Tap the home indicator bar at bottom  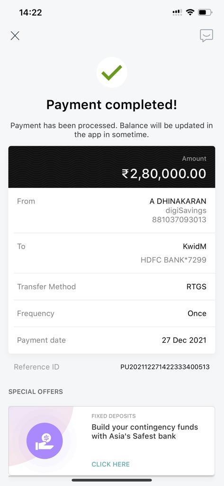(x=112, y=480)
